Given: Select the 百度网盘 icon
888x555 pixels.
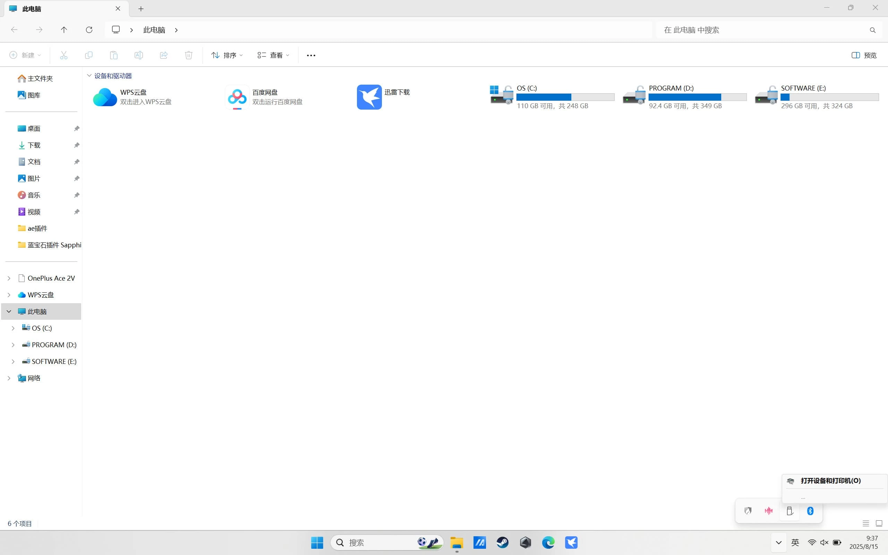Looking at the screenshot, I should [237, 97].
